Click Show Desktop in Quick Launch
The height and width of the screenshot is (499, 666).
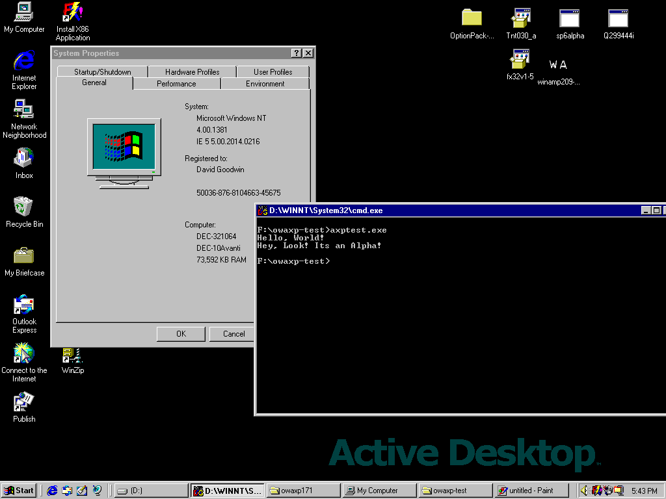tap(82, 491)
